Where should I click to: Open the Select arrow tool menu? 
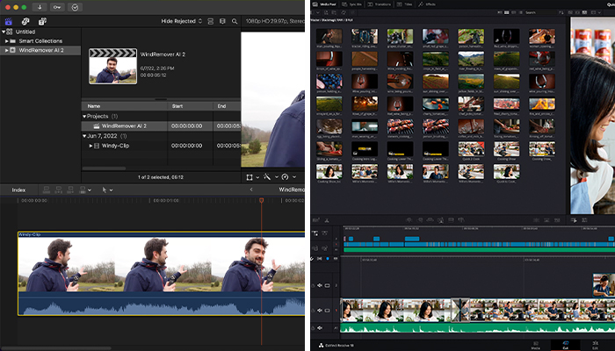point(106,190)
